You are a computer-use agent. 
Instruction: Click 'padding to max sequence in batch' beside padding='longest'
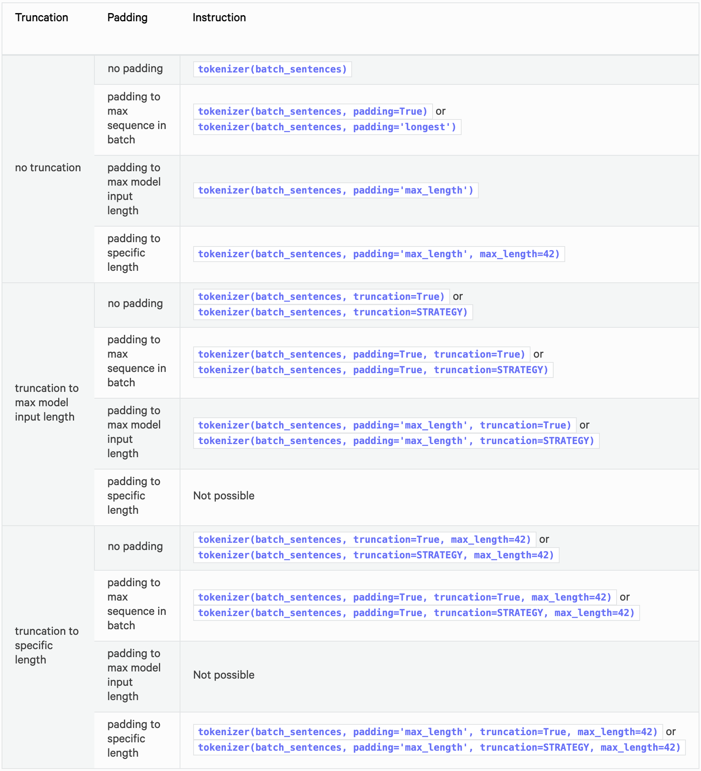click(137, 118)
